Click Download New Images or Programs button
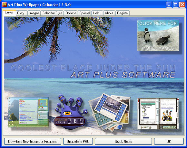This screenshot has height=148, width=187. pyautogui.click(x=33, y=142)
